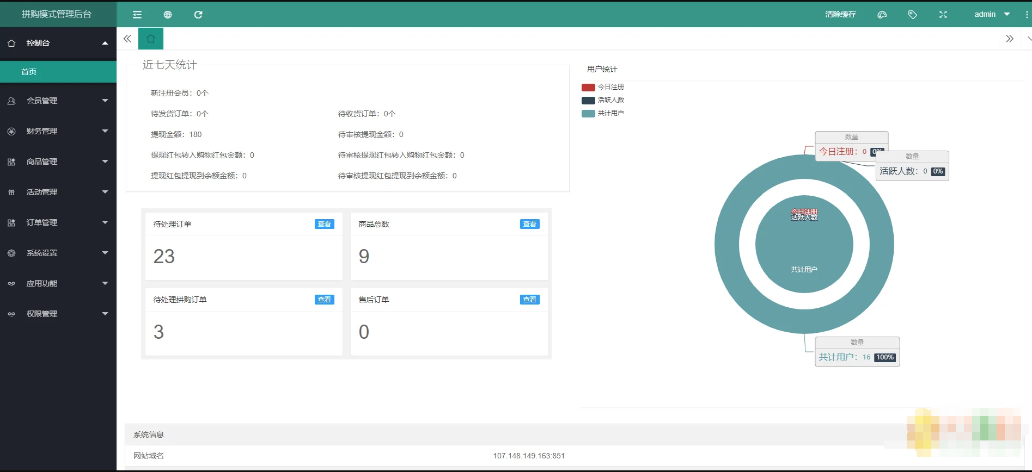Click the tag note icon in header
The height and width of the screenshot is (472, 1032).
click(x=913, y=15)
